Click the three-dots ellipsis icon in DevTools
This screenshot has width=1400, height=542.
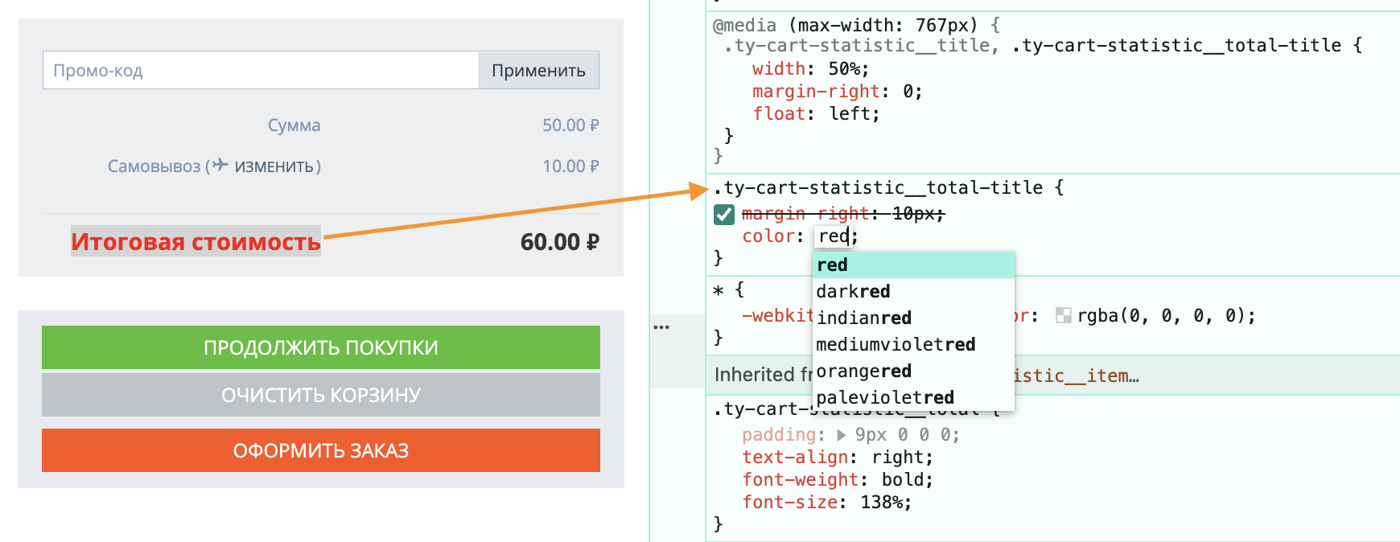(661, 327)
